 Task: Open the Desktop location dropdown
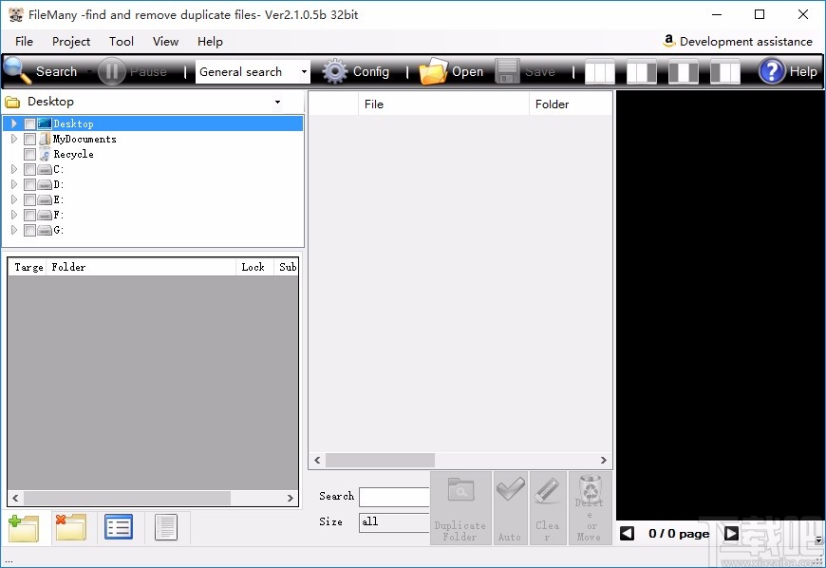click(x=277, y=102)
